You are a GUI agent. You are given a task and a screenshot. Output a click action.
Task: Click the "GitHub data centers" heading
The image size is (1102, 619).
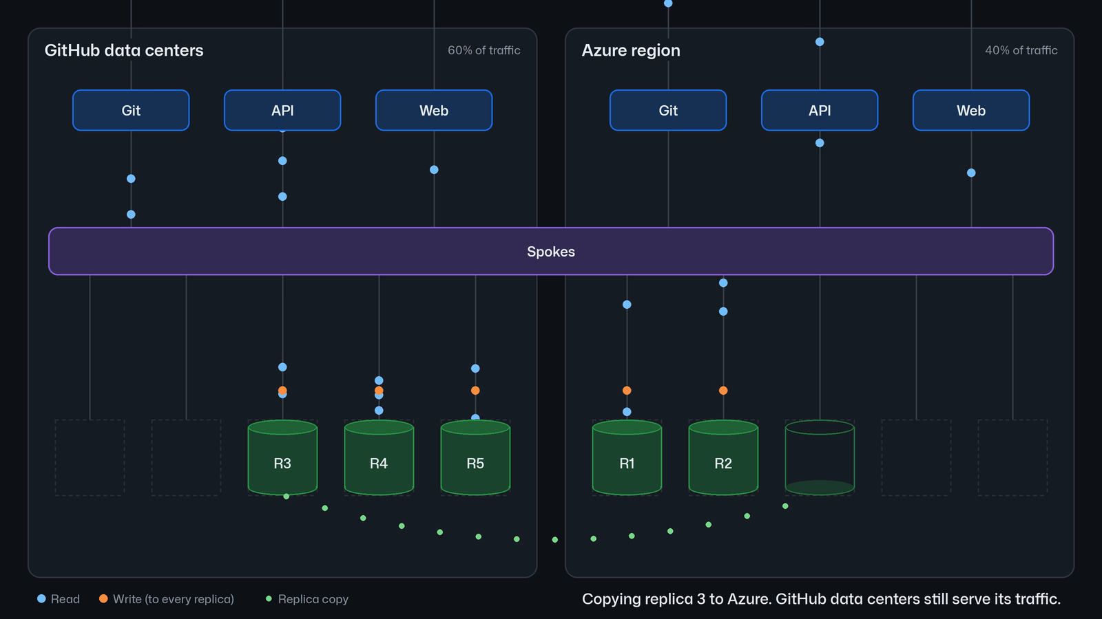(x=124, y=50)
